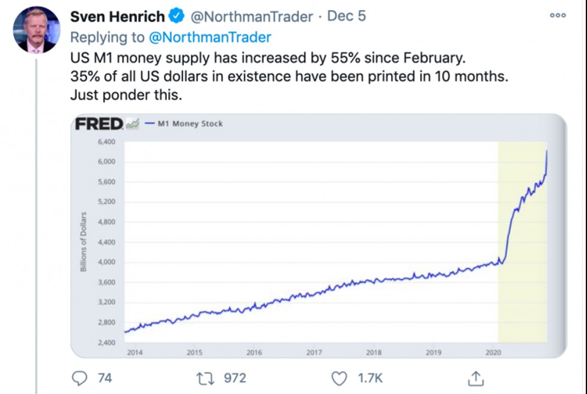
Task: Like the tweet with heart icon
Action: click(340, 378)
